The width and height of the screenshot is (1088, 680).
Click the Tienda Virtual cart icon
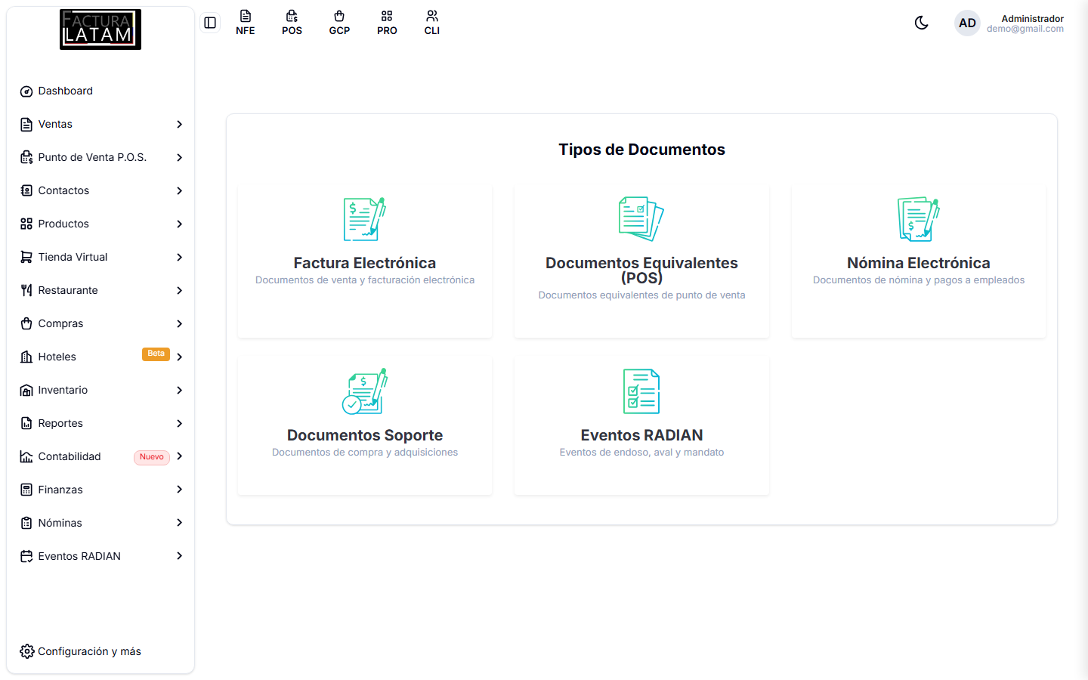click(x=26, y=257)
